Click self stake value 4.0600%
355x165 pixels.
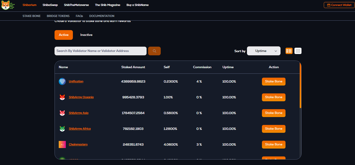pyautogui.click(x=171, y=145)
